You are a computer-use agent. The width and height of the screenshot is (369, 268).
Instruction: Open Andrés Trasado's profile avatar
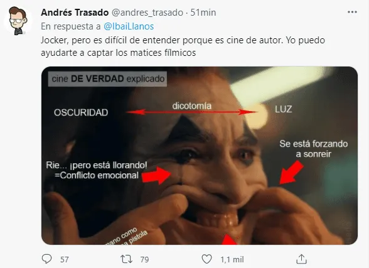[18, 21]
